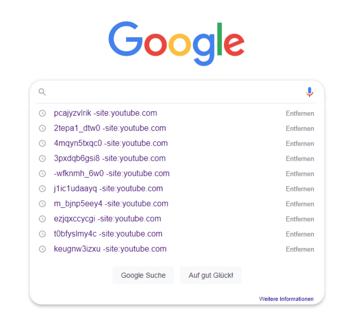This screenshot has height=320, width=357.
Task: Click the clock icon beside 4mqyn5txqc0 entry
Action: click(x=42, y=143)
